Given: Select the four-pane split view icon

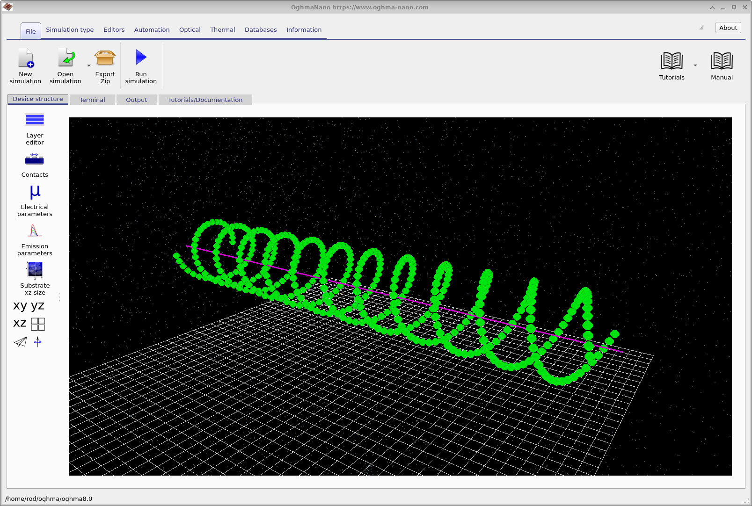Looking at the screenshot, I should click(38, 324).
